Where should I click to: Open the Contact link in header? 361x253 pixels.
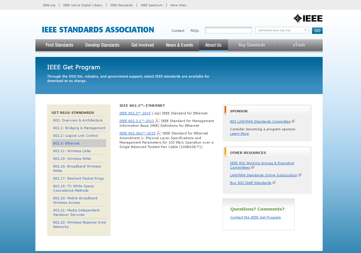178,31
